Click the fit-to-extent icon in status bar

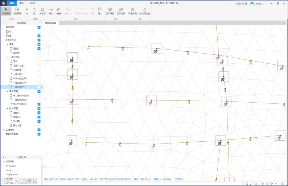coord(247,184)
